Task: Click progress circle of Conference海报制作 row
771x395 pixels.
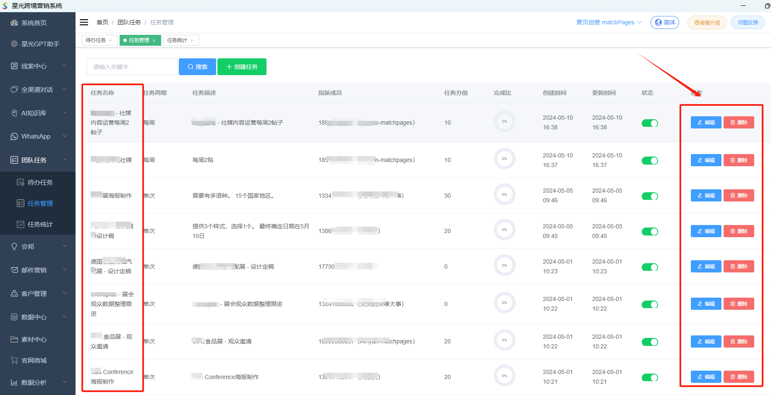Action: (504, 376)
